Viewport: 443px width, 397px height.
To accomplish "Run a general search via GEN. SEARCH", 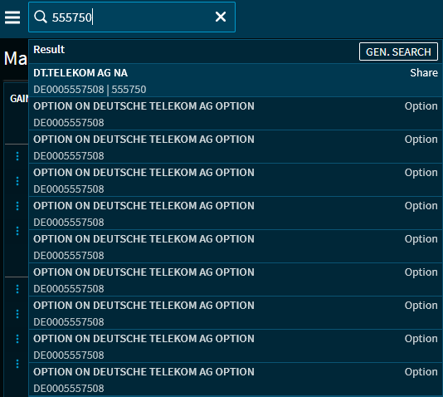I will click(x=398, y=51).
